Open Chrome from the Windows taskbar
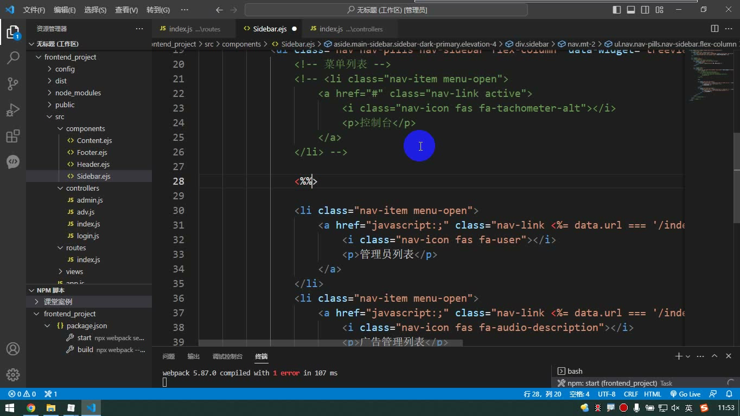The height and width of the screenshot is (416, 740). tap(31, 408)
